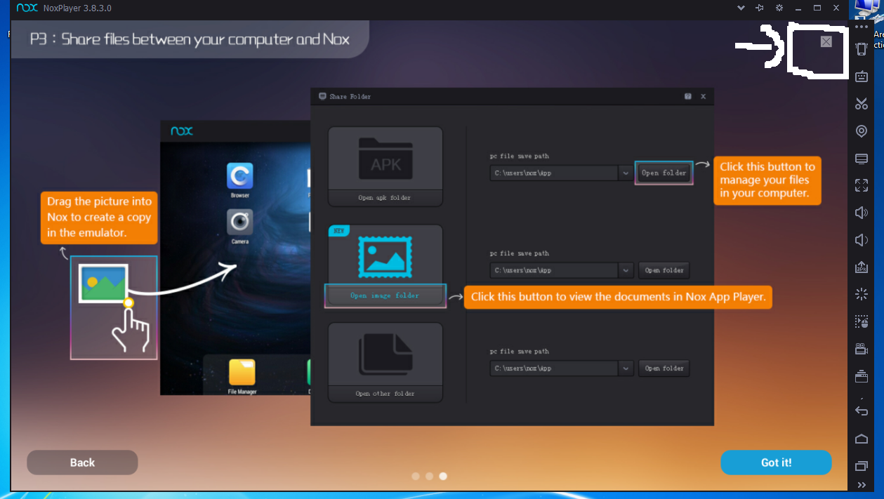
Task: Go to the second tutorial page dot
Action: (429, 476)
